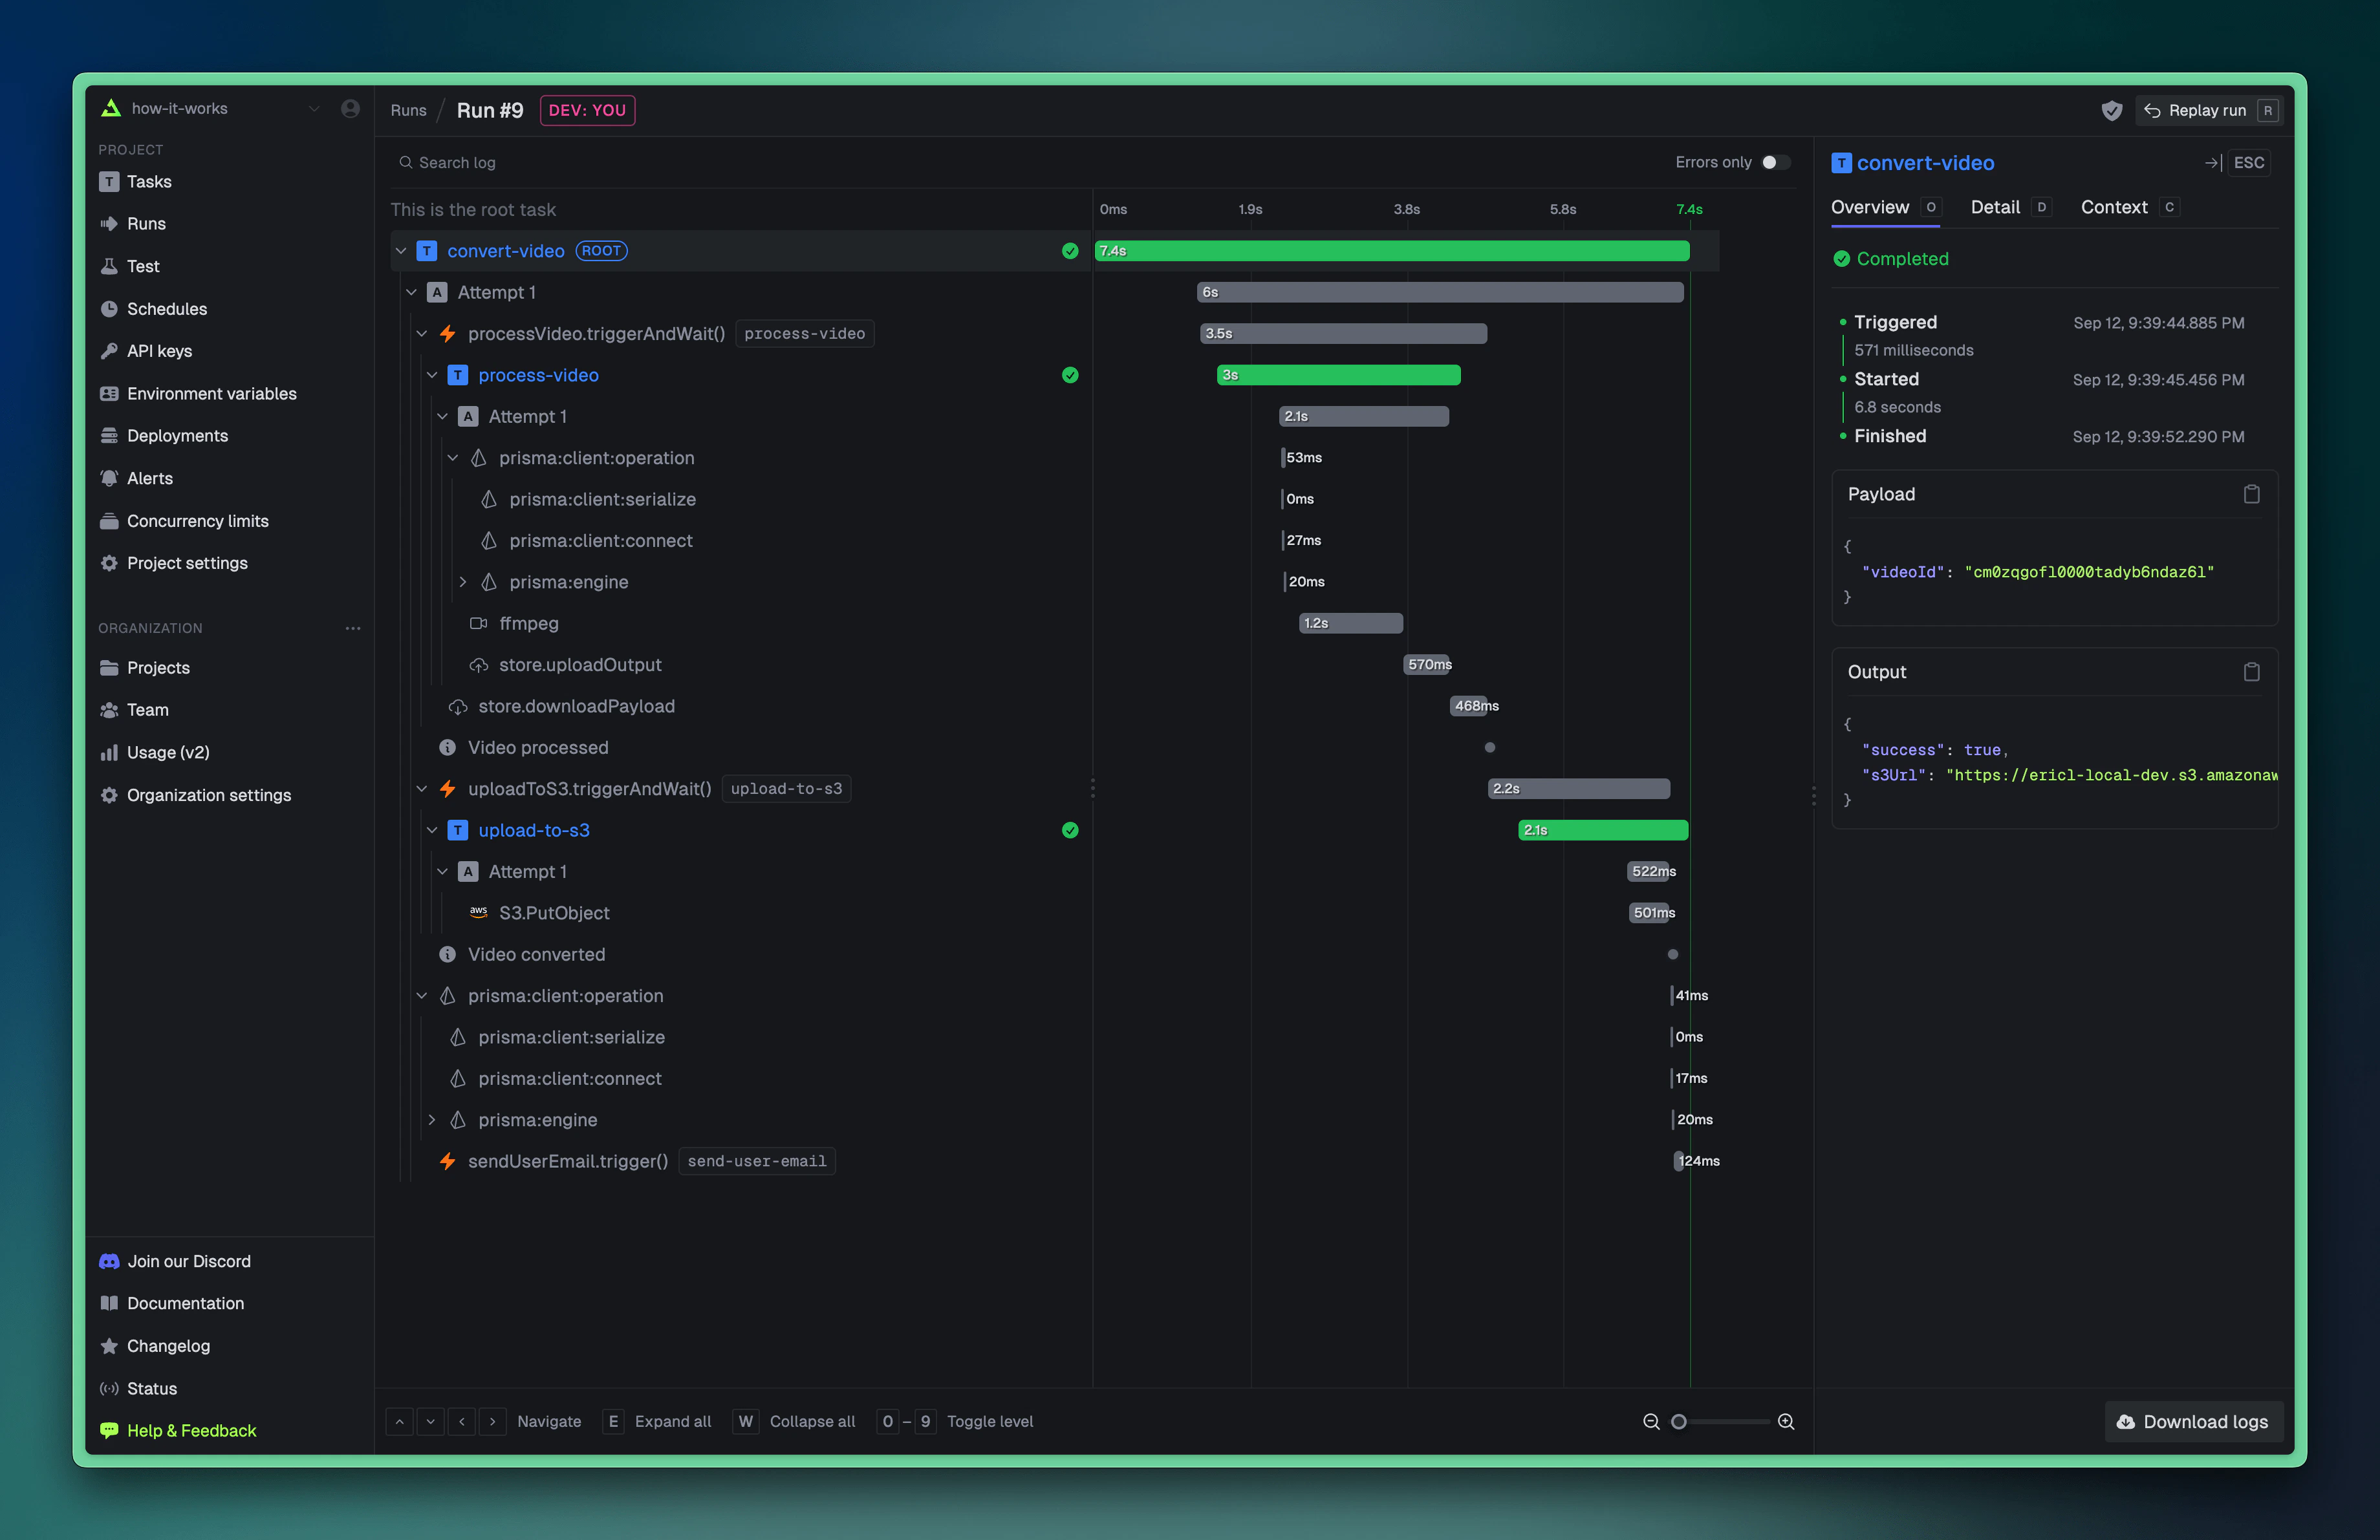Switch to the Context tab
The height and width of the screenshot is (1540, 2380).
[2114, 207]
